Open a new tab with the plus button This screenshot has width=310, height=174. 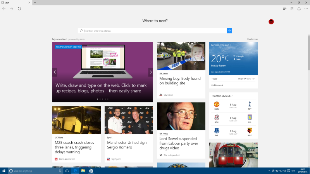35,3
